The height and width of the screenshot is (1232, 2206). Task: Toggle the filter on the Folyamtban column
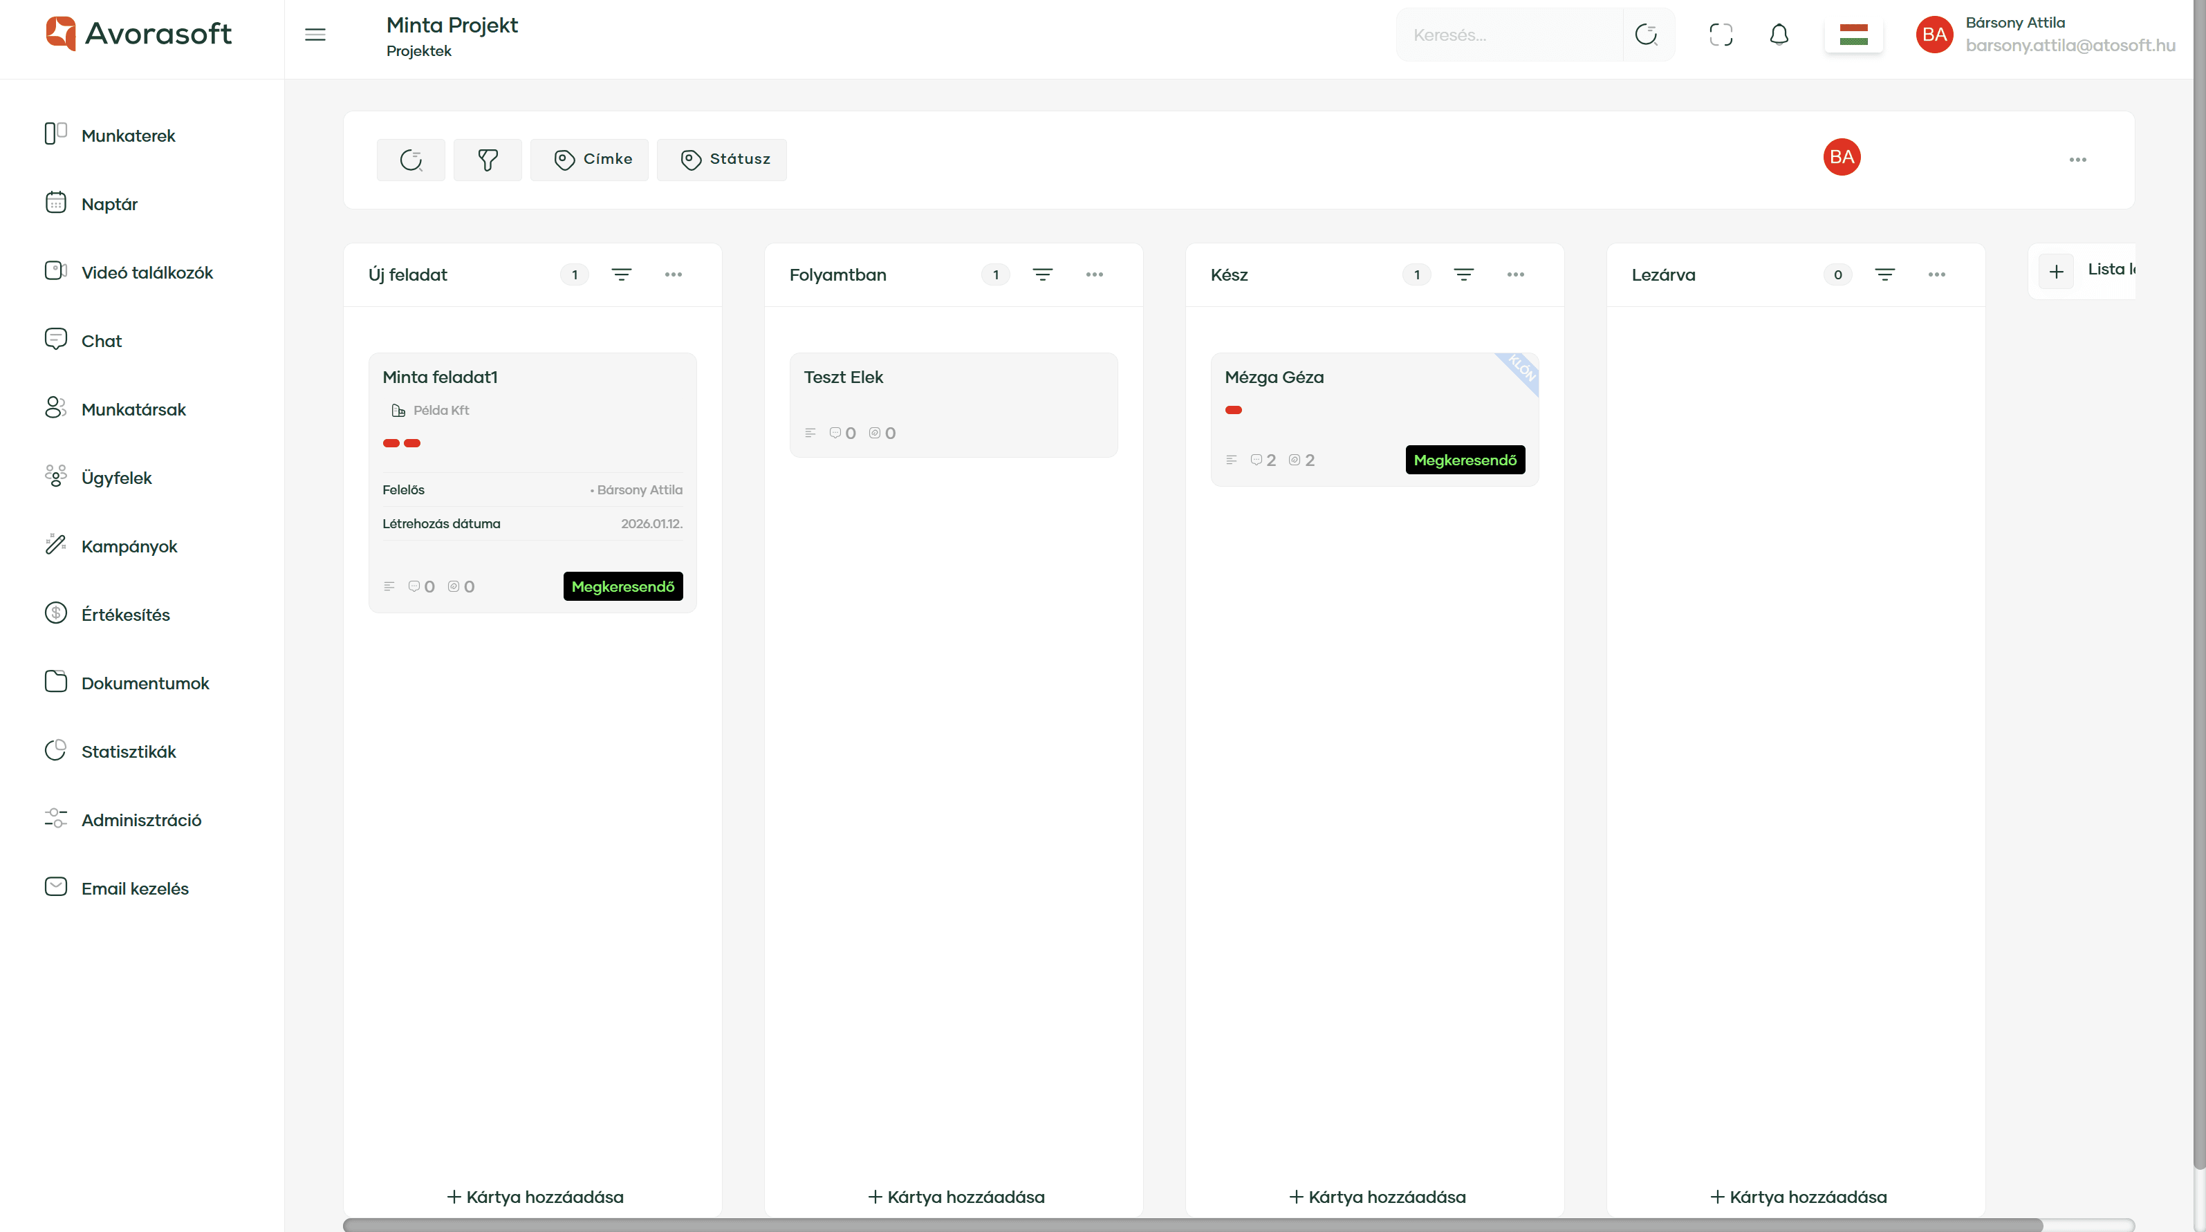pyautogui.click(x=1043, y=274)
